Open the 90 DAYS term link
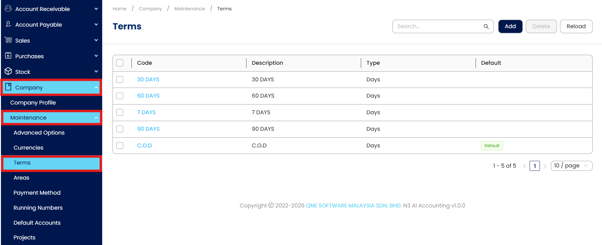 click(x=148, y=129)
